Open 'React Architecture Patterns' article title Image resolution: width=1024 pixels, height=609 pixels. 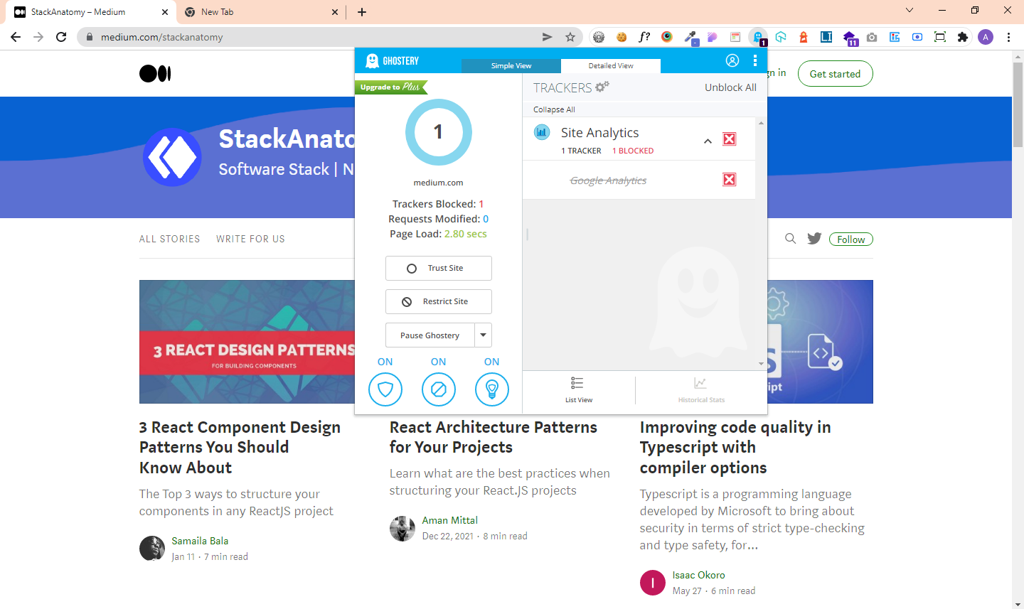[494, 437]
